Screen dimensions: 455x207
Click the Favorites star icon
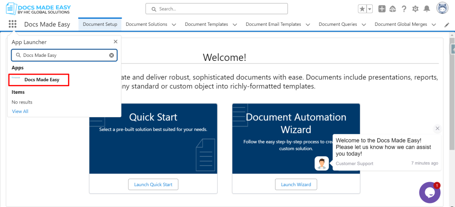click(x=363, y=9)
